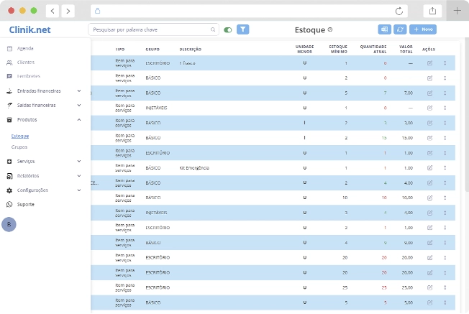Click the user avatar B
The width and height of the screenshot is (469, 314).
tap(9, 224)
